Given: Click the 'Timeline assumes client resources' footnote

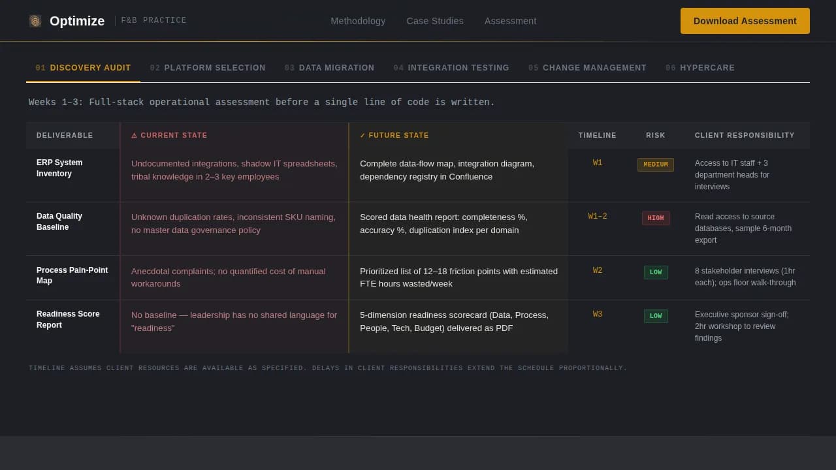Looking at the screenshot, I should (328, 368).
